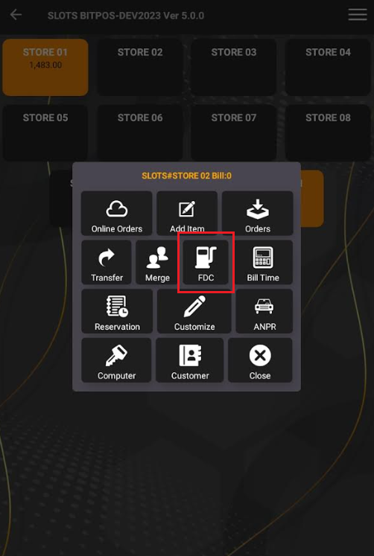
Task: Select the STORE 08 slot
Action: [x=328, y=133]
